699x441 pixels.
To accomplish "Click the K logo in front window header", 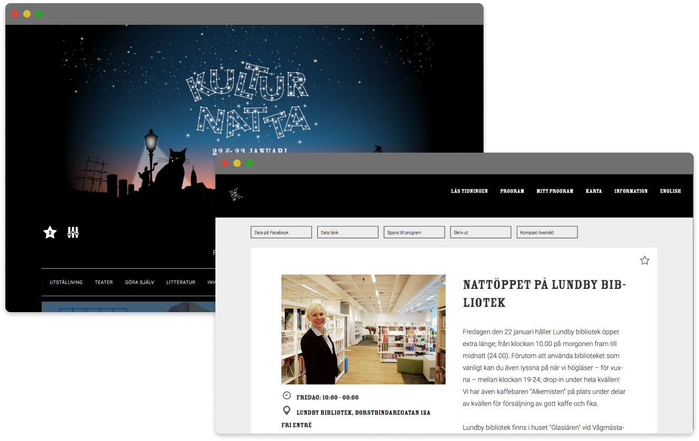I will click(x=236, y=194).
